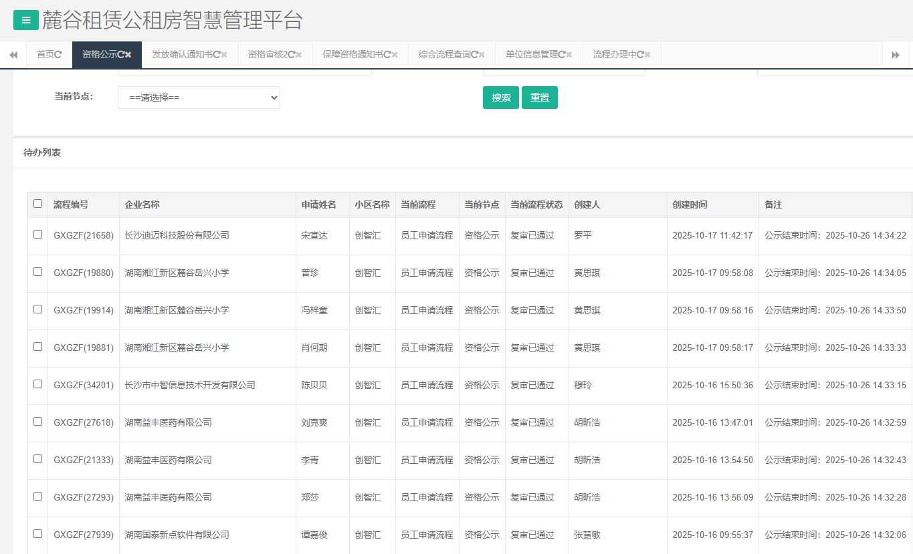Close the 单位信息管理 tab
This screenshot has width=913, height=554.
pyautogui.click(x=569, y=55)
